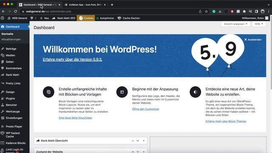Click the customizer layout round icon
This screenshot has width=272, height=153.
(122, 92)
